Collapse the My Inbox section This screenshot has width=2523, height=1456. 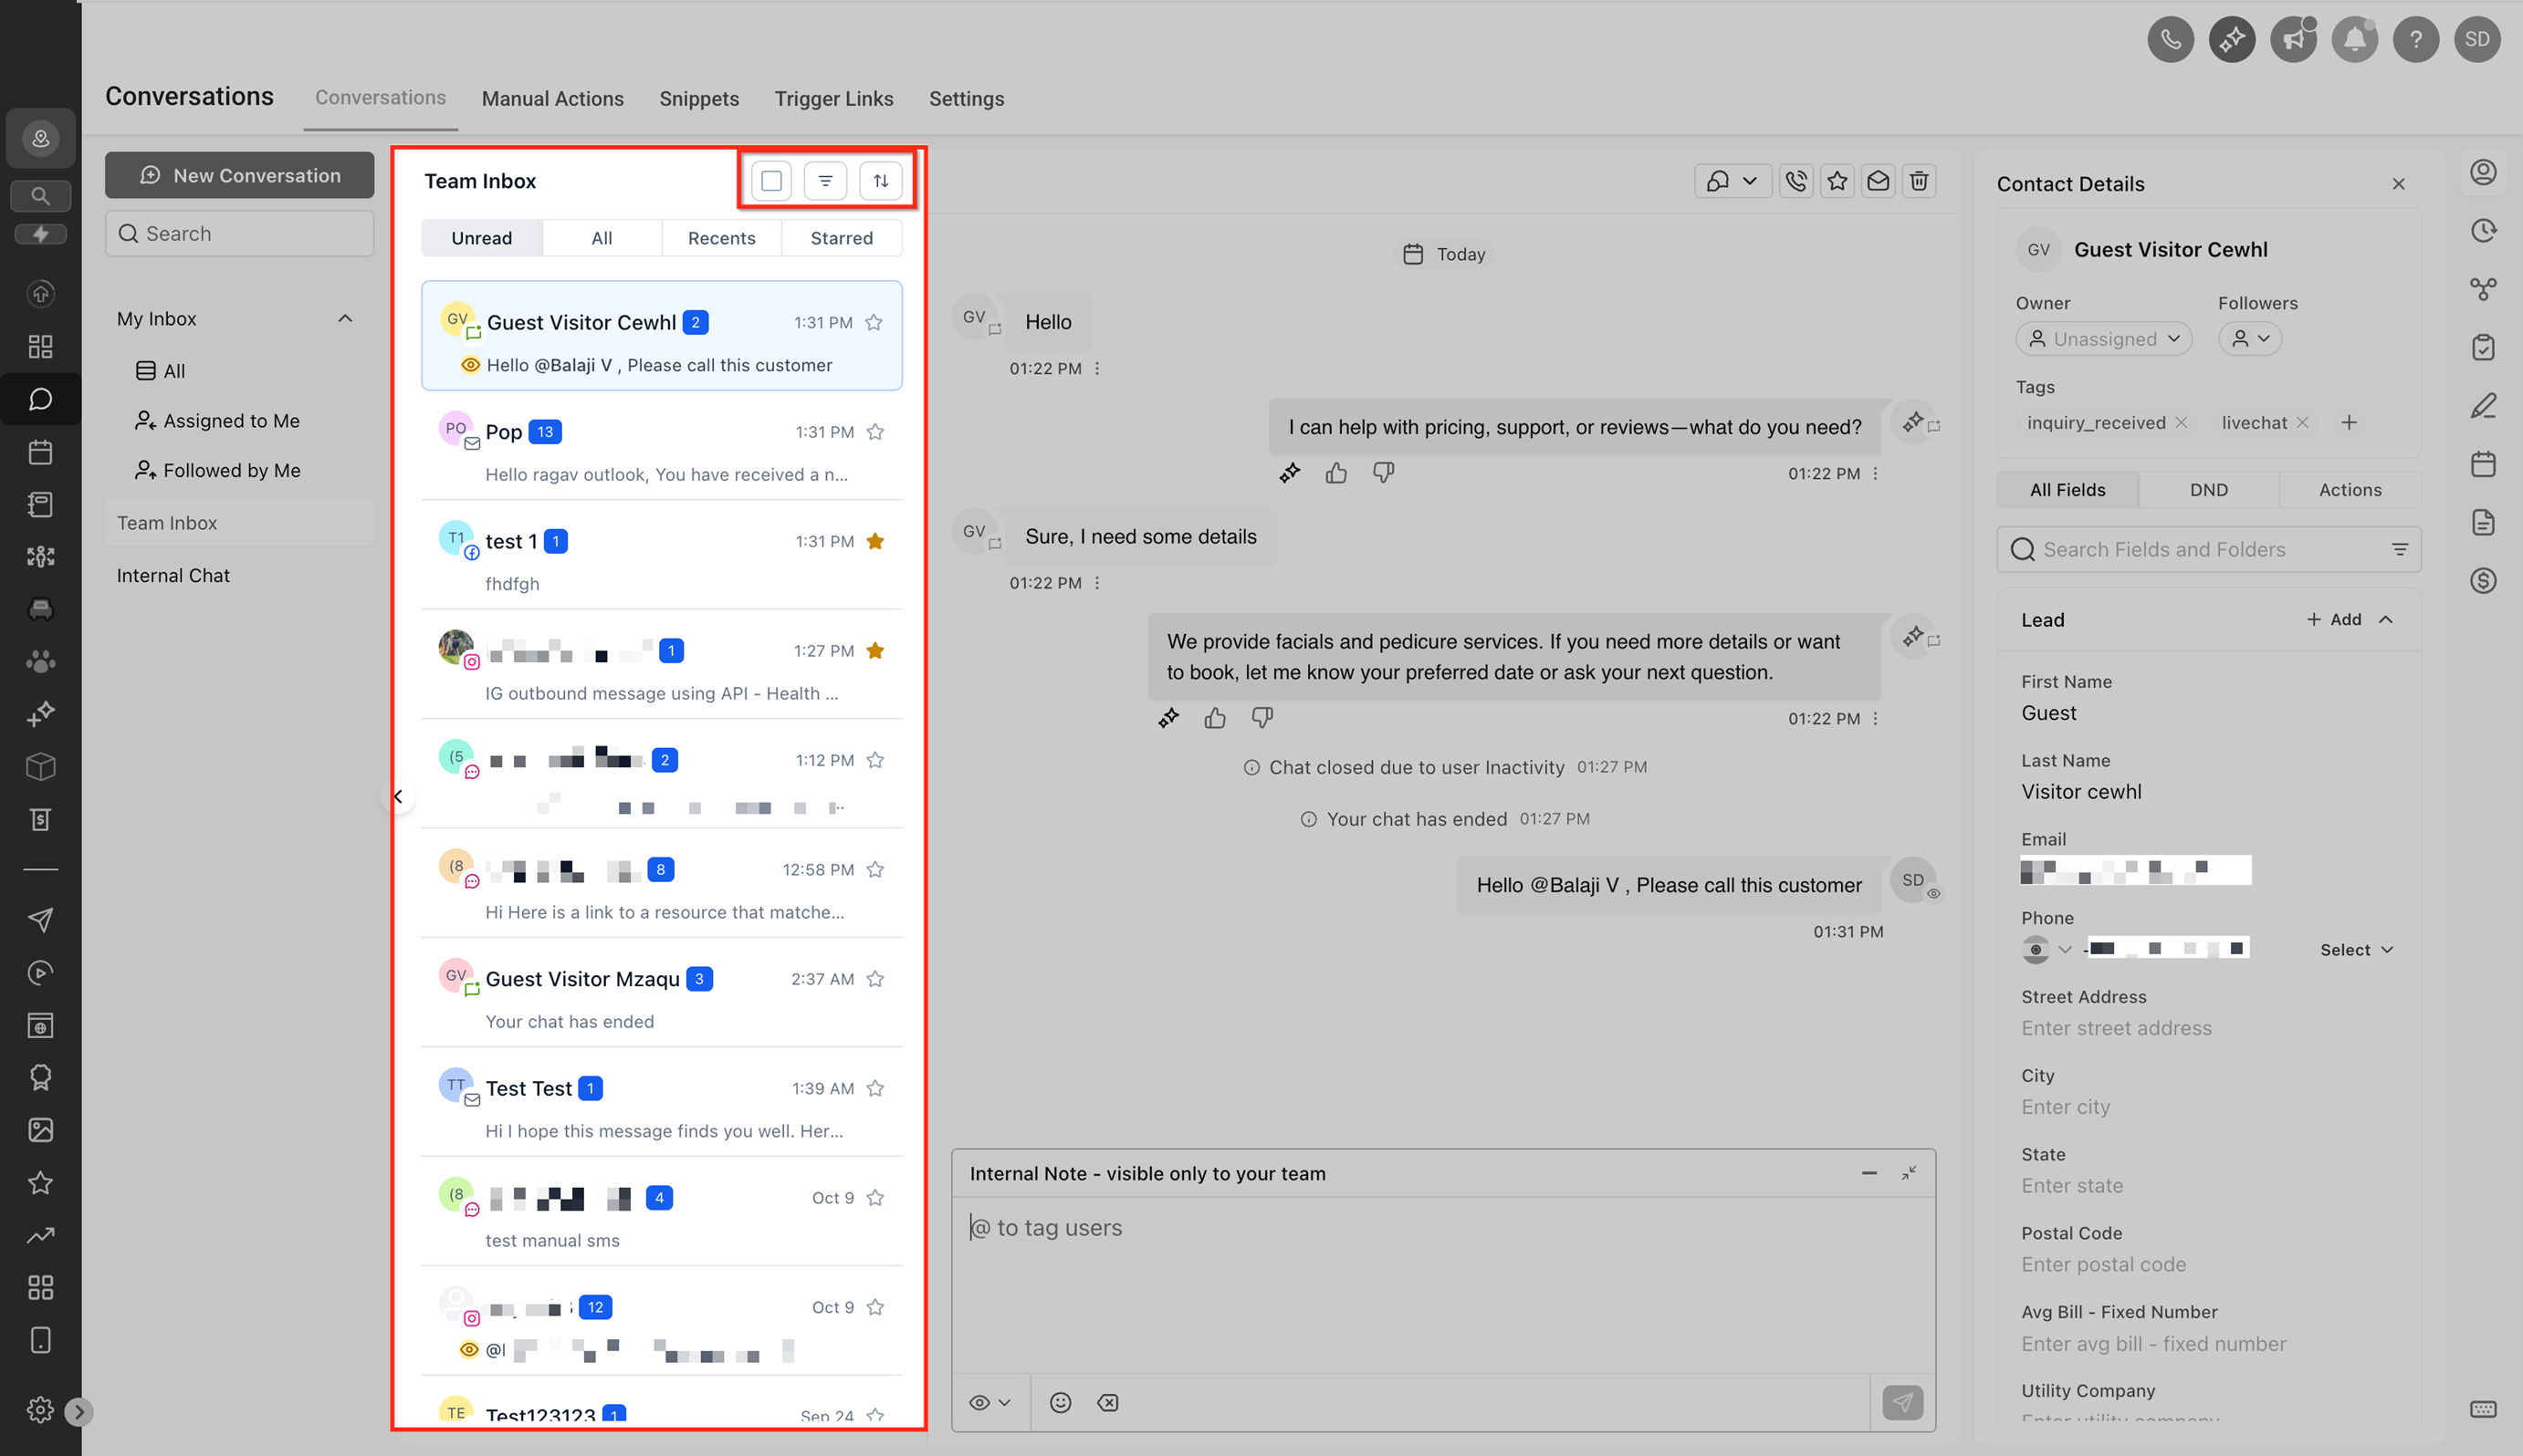(x=345, y=319)
